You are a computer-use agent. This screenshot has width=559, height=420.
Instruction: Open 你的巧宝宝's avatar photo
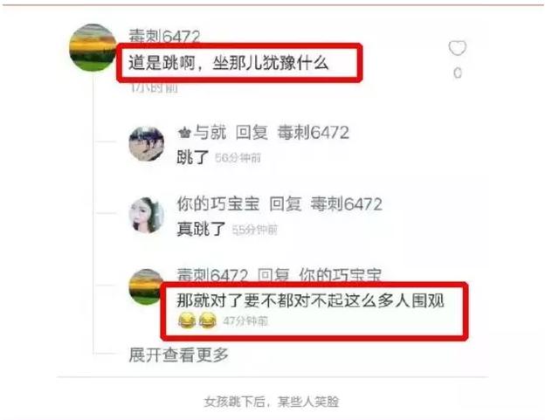click(x=147, y=215)
